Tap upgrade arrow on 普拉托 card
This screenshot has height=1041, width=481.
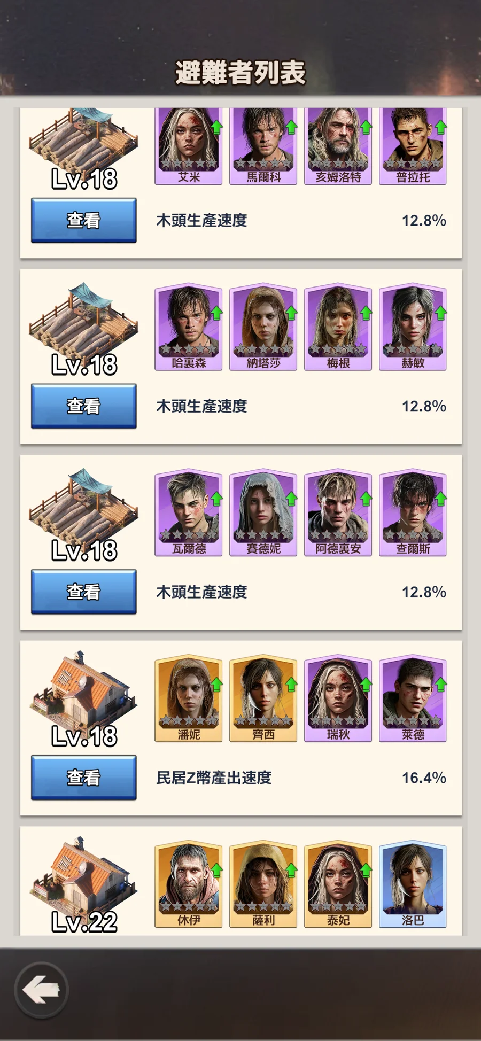pos(440,127)
